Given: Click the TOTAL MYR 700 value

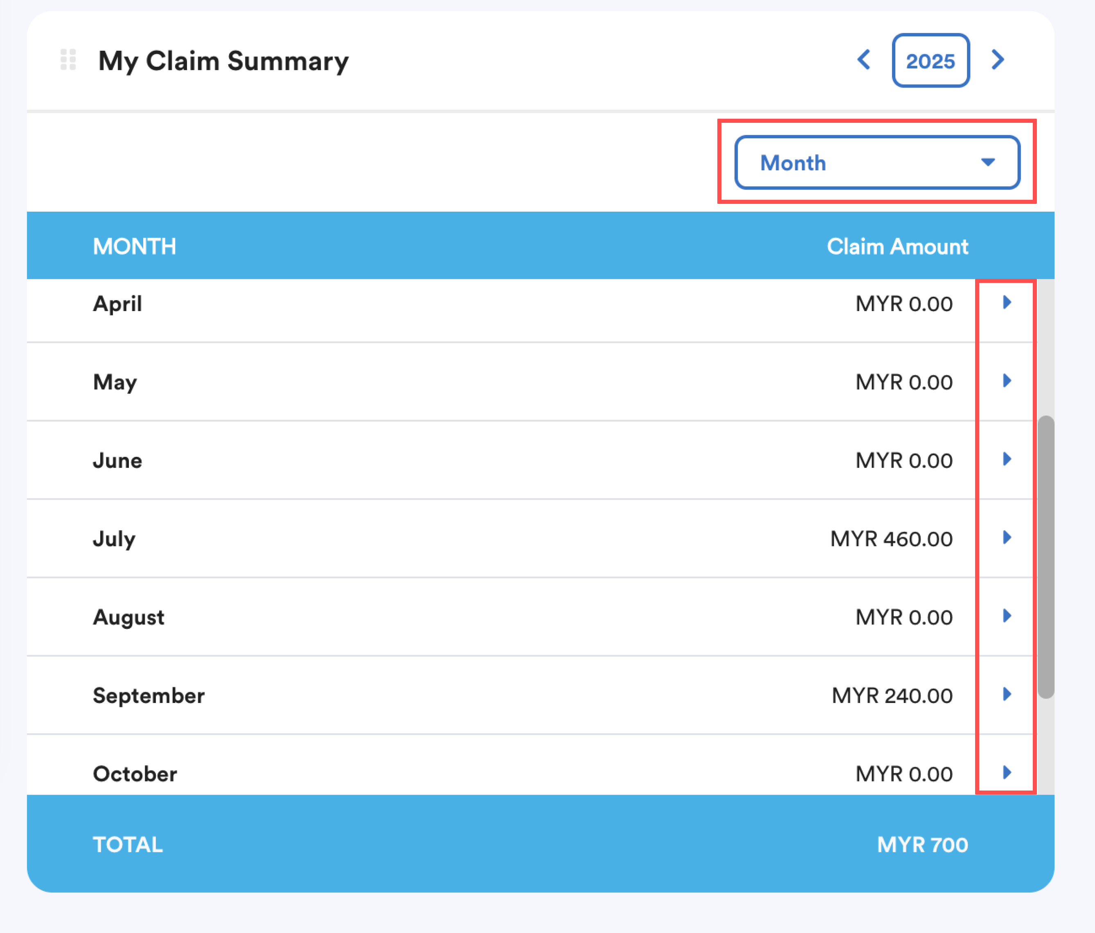Looking at the screenshot, I should click(922, 844).
